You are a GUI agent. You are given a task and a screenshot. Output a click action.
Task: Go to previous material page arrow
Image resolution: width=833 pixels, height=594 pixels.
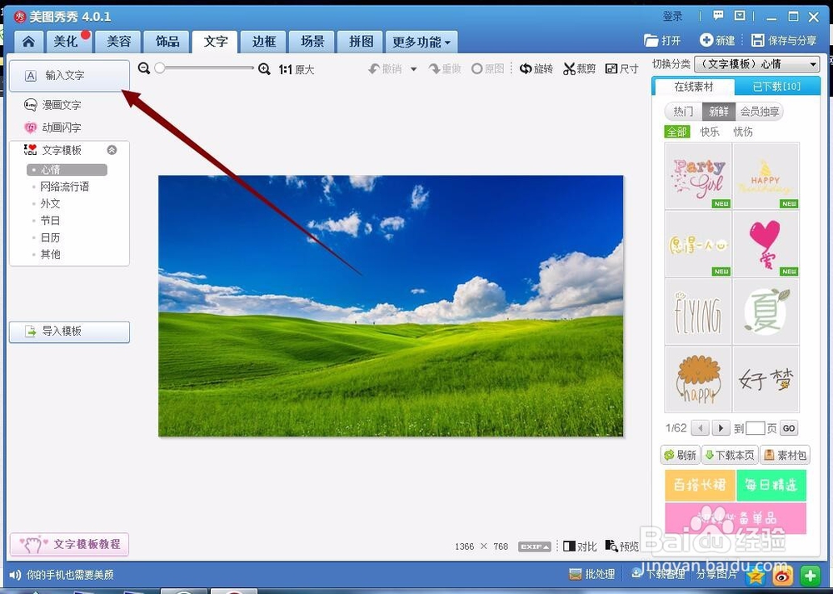tap(701, 428)
